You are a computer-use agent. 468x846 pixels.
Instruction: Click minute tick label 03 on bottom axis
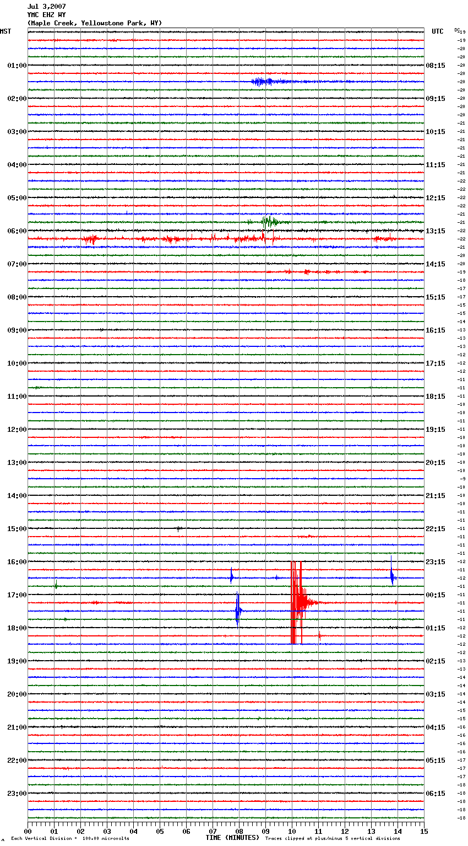click(107, 831)
